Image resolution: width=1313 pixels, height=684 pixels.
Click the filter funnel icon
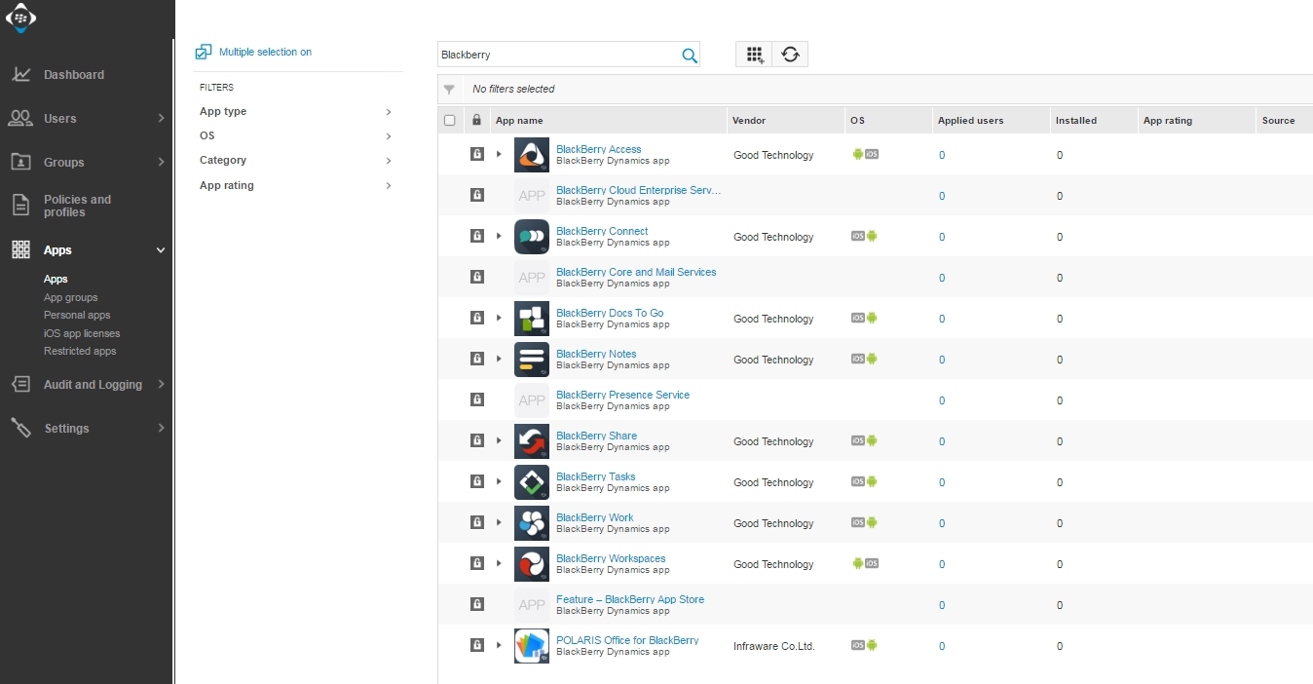click(x=449, y=90)
